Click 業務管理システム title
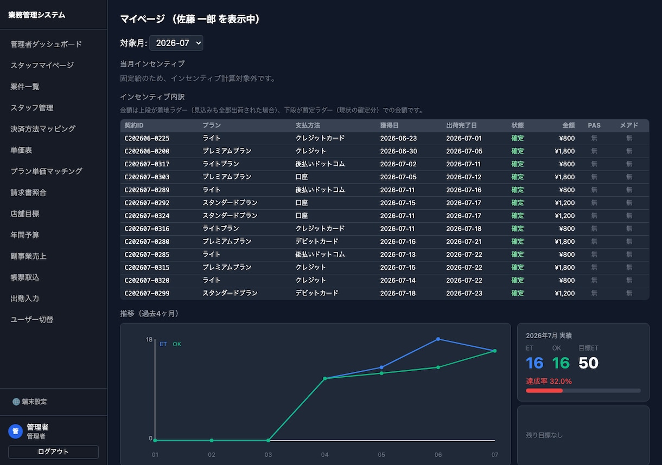Viewport: 662px width, 465px height. pos(37,15)
